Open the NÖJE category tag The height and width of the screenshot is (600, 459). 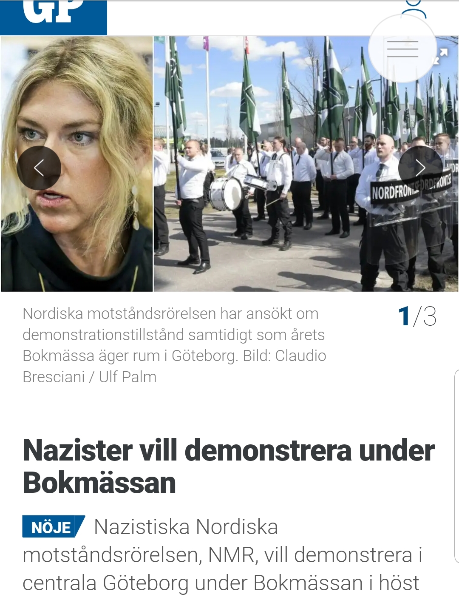53,527
